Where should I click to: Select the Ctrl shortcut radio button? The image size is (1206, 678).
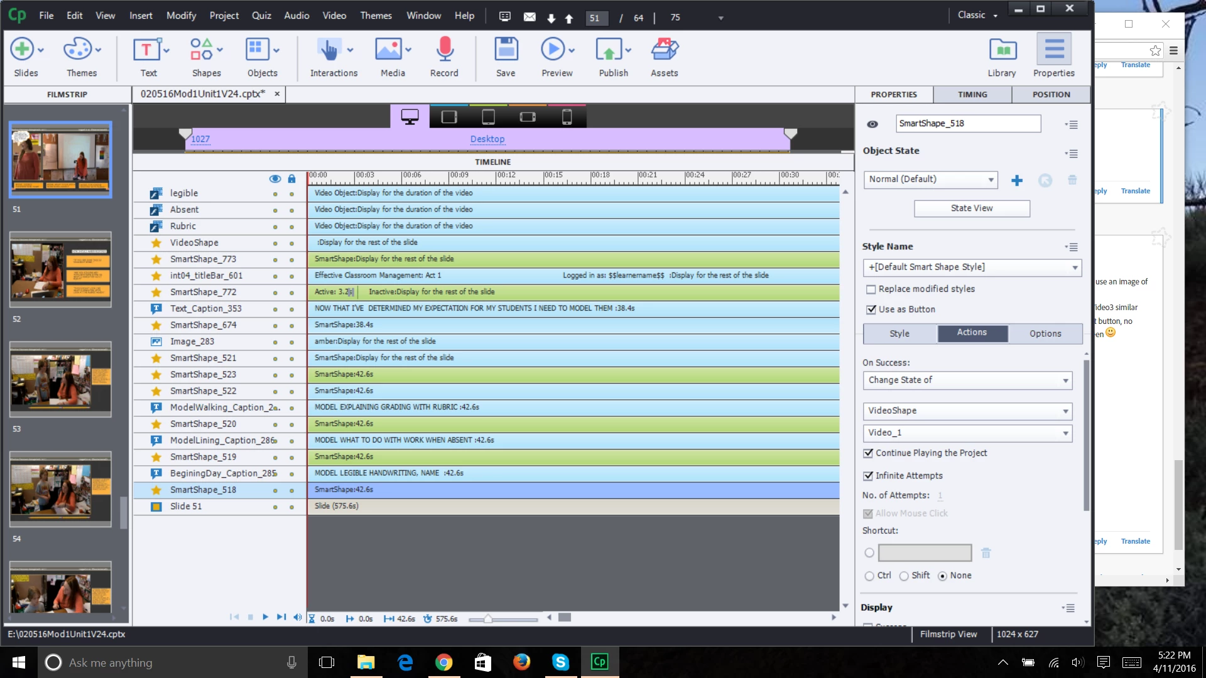point(869,576)
